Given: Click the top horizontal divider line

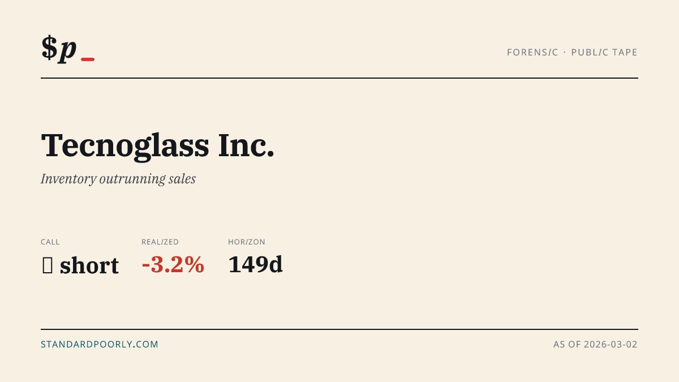Looking at the screenshot, I should pyautogui.click(x=339, y=78).
